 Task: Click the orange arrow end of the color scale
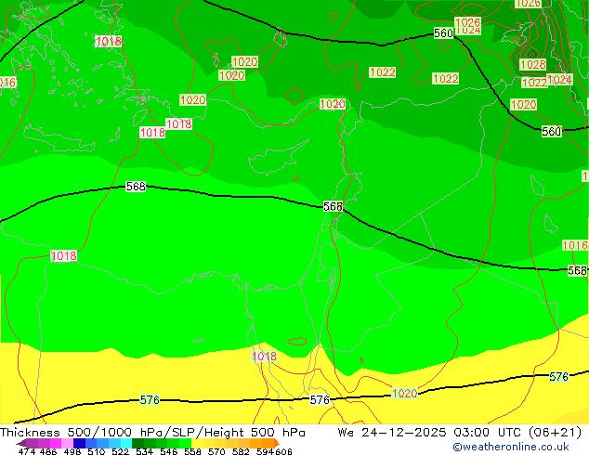pos(277,443)
